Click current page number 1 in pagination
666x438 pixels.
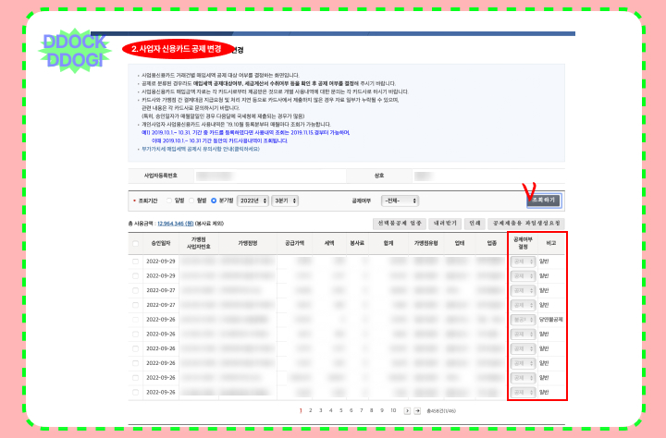(x=301, y=410)
